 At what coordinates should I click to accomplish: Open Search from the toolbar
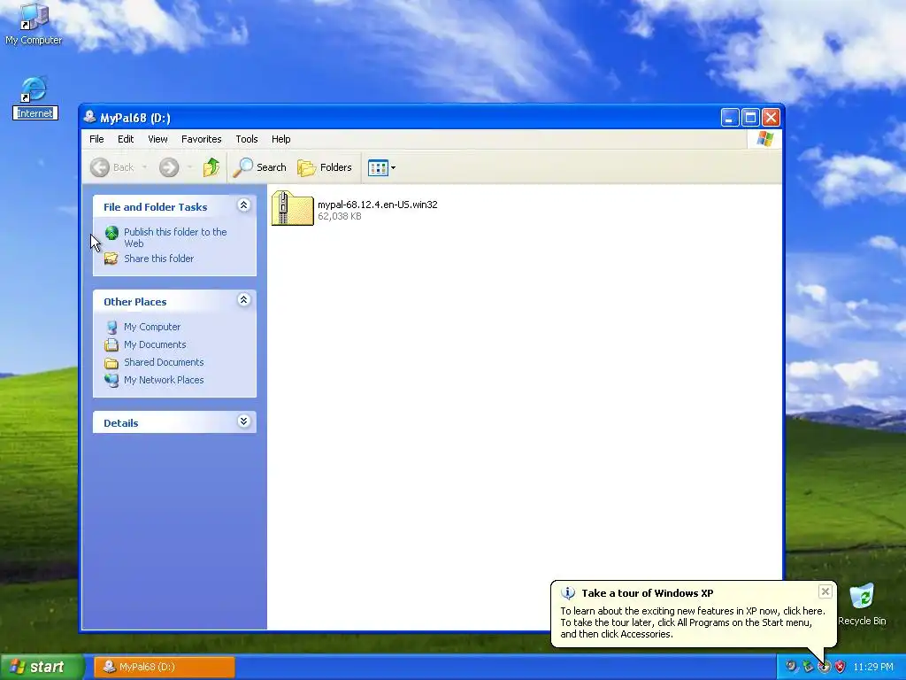pyautogui.click(x=259, y=167)
